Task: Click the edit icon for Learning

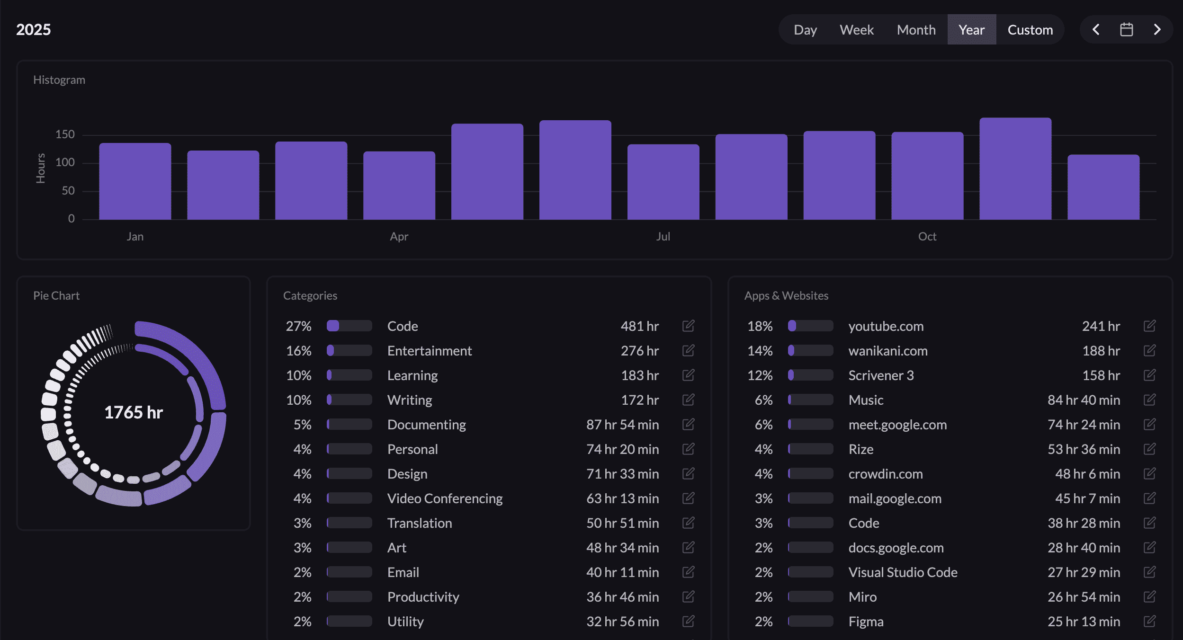Action: pyautogui.click(x=689, y=375)
